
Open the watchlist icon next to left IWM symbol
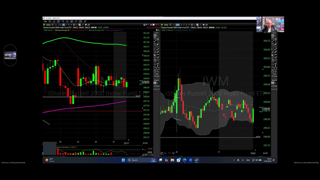52,25
